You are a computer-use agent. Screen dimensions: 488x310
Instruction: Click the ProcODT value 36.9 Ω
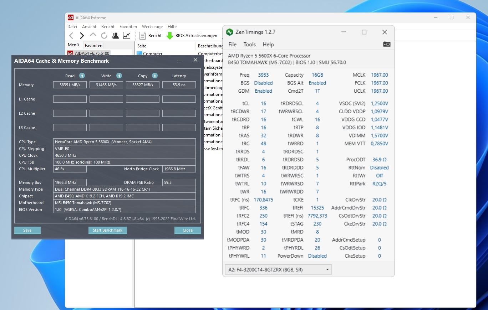pyautogui.click(x=379, y=160)
